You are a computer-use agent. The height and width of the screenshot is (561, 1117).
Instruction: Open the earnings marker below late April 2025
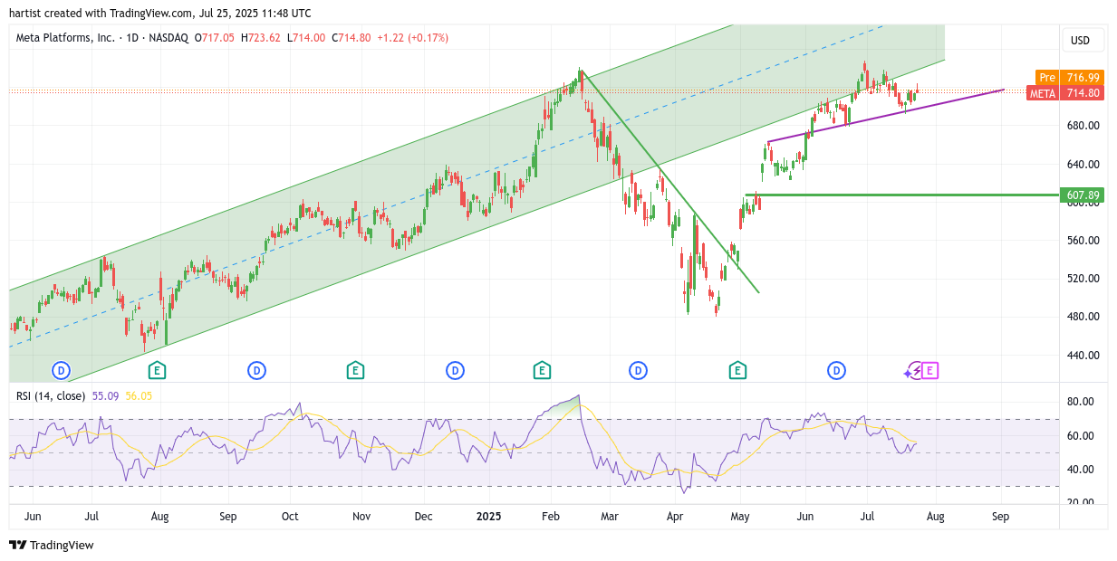tap(737, 370)
